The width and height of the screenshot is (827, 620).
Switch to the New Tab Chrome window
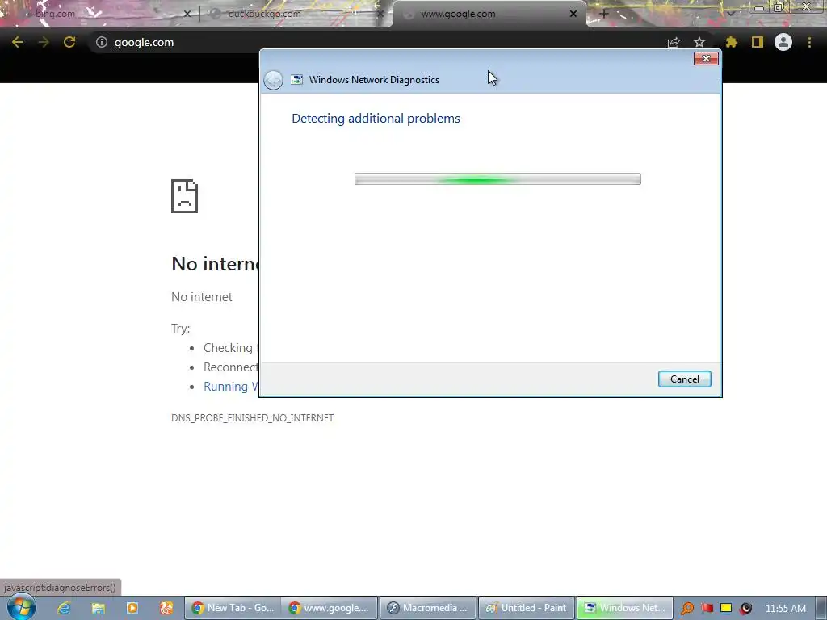click(232, 608)
